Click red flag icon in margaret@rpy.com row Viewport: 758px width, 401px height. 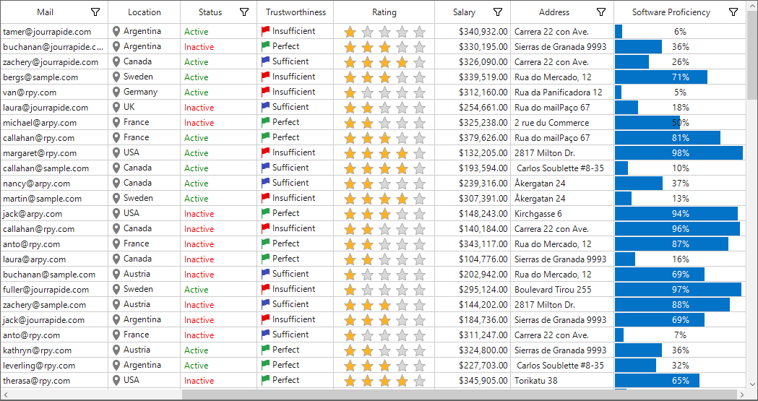point(265,152)
